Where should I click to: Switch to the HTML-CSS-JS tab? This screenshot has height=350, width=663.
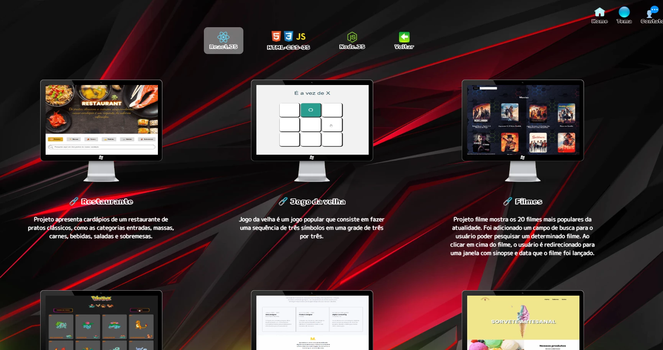click(x=288, y=41)
